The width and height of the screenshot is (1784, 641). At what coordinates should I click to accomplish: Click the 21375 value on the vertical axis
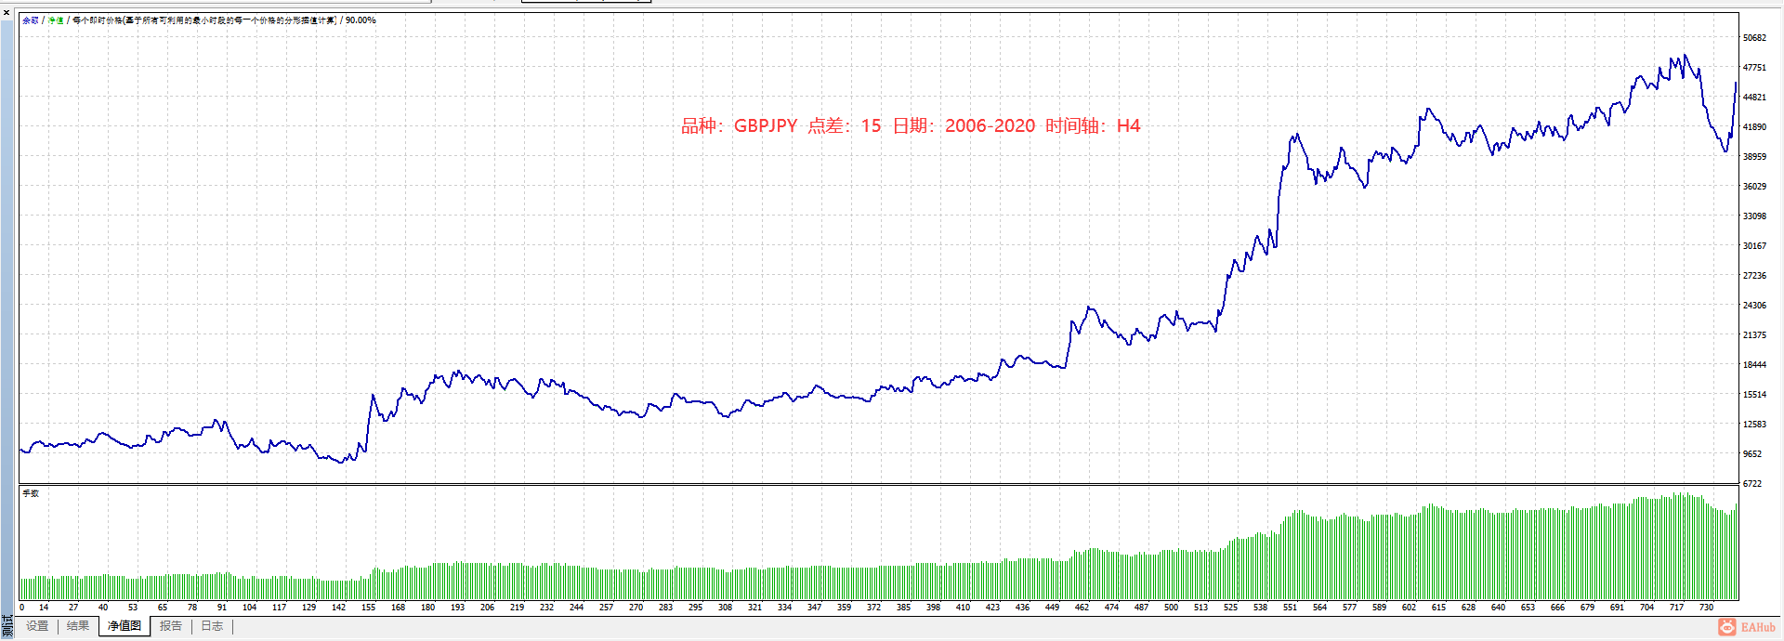coord(1754,335)
